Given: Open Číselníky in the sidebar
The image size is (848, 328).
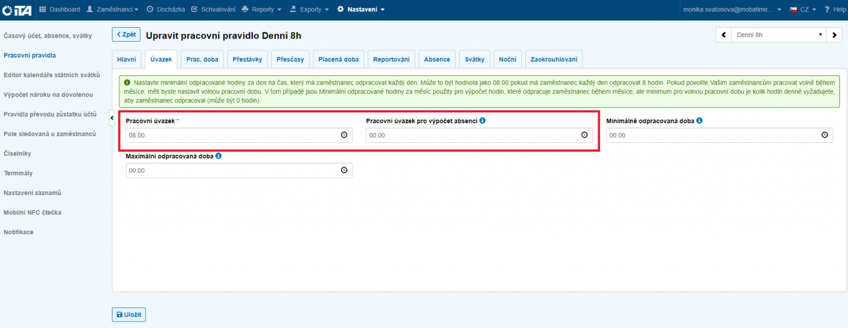Looking at the screenshot, I should (x=17, y=153).
